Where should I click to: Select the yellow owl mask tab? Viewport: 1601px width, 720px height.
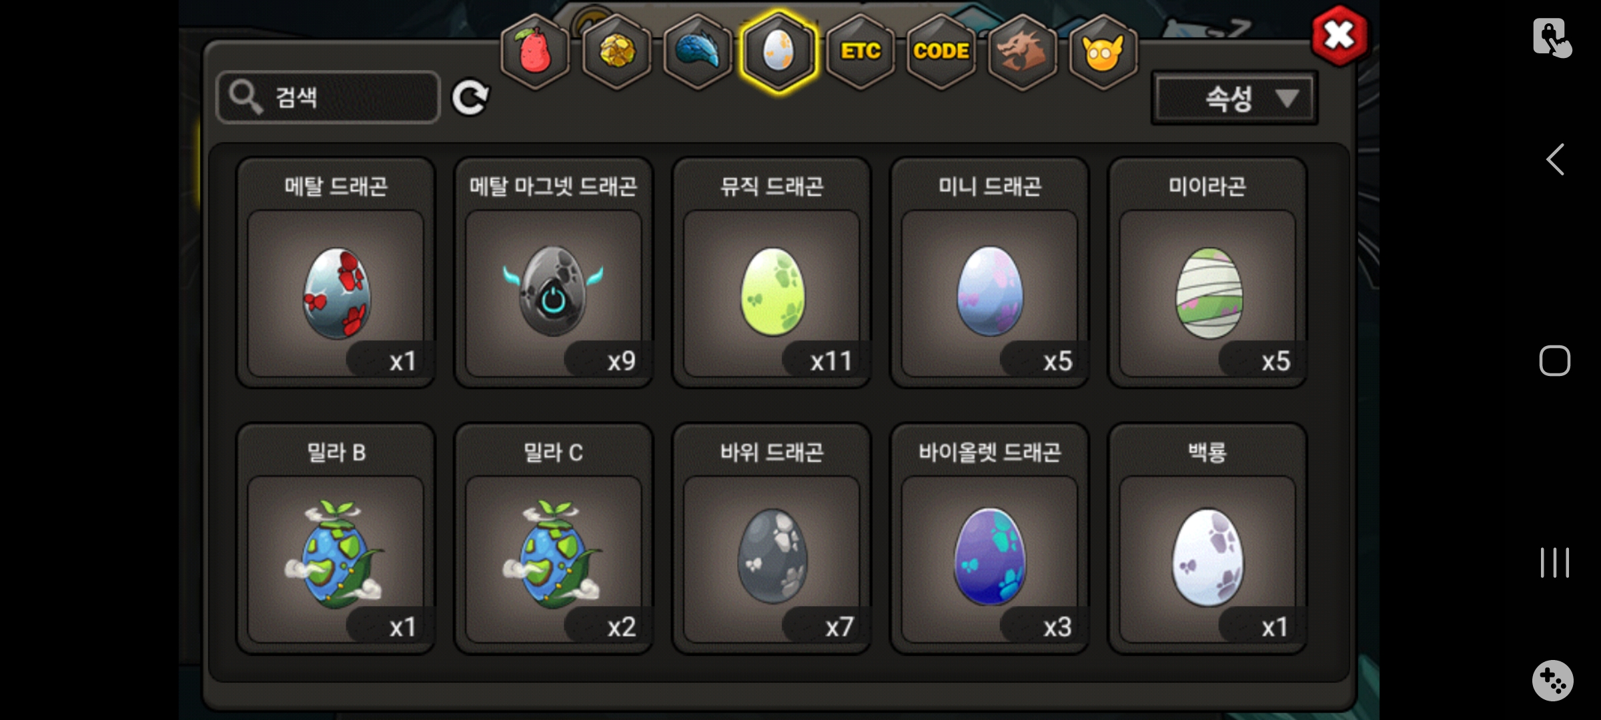point(1103,51)
